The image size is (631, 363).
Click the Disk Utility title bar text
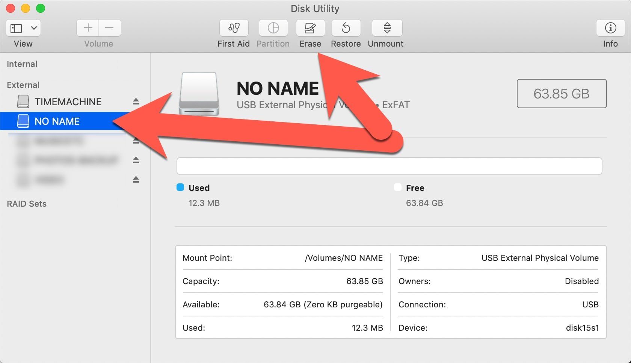tap(315, 8)
